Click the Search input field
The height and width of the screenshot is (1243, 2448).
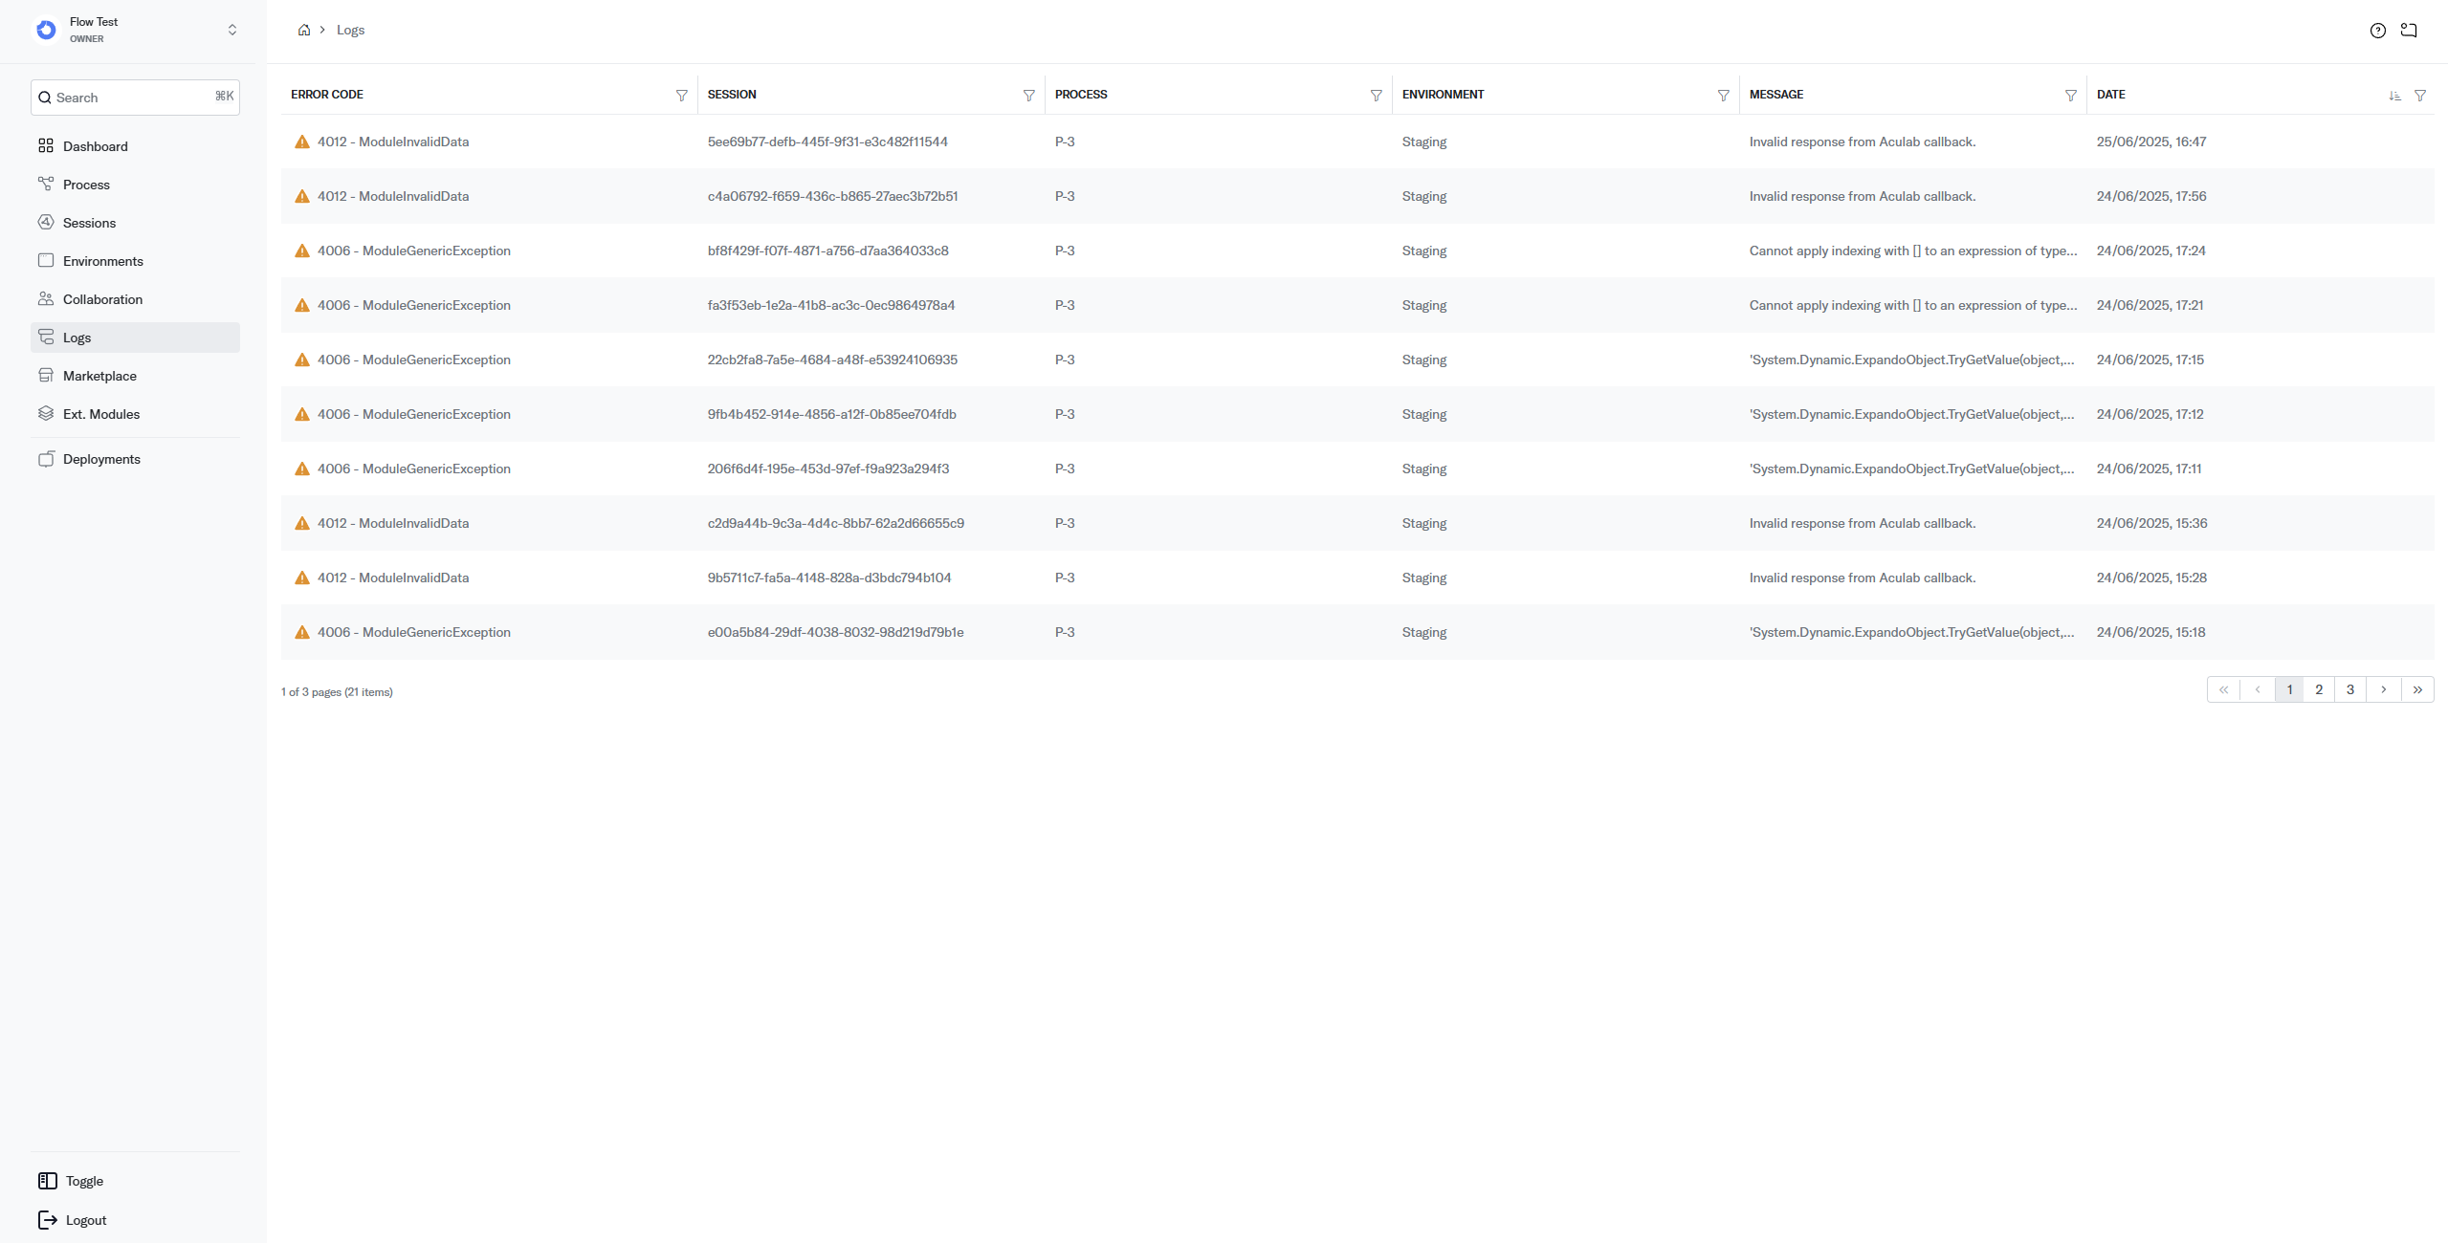135,98
